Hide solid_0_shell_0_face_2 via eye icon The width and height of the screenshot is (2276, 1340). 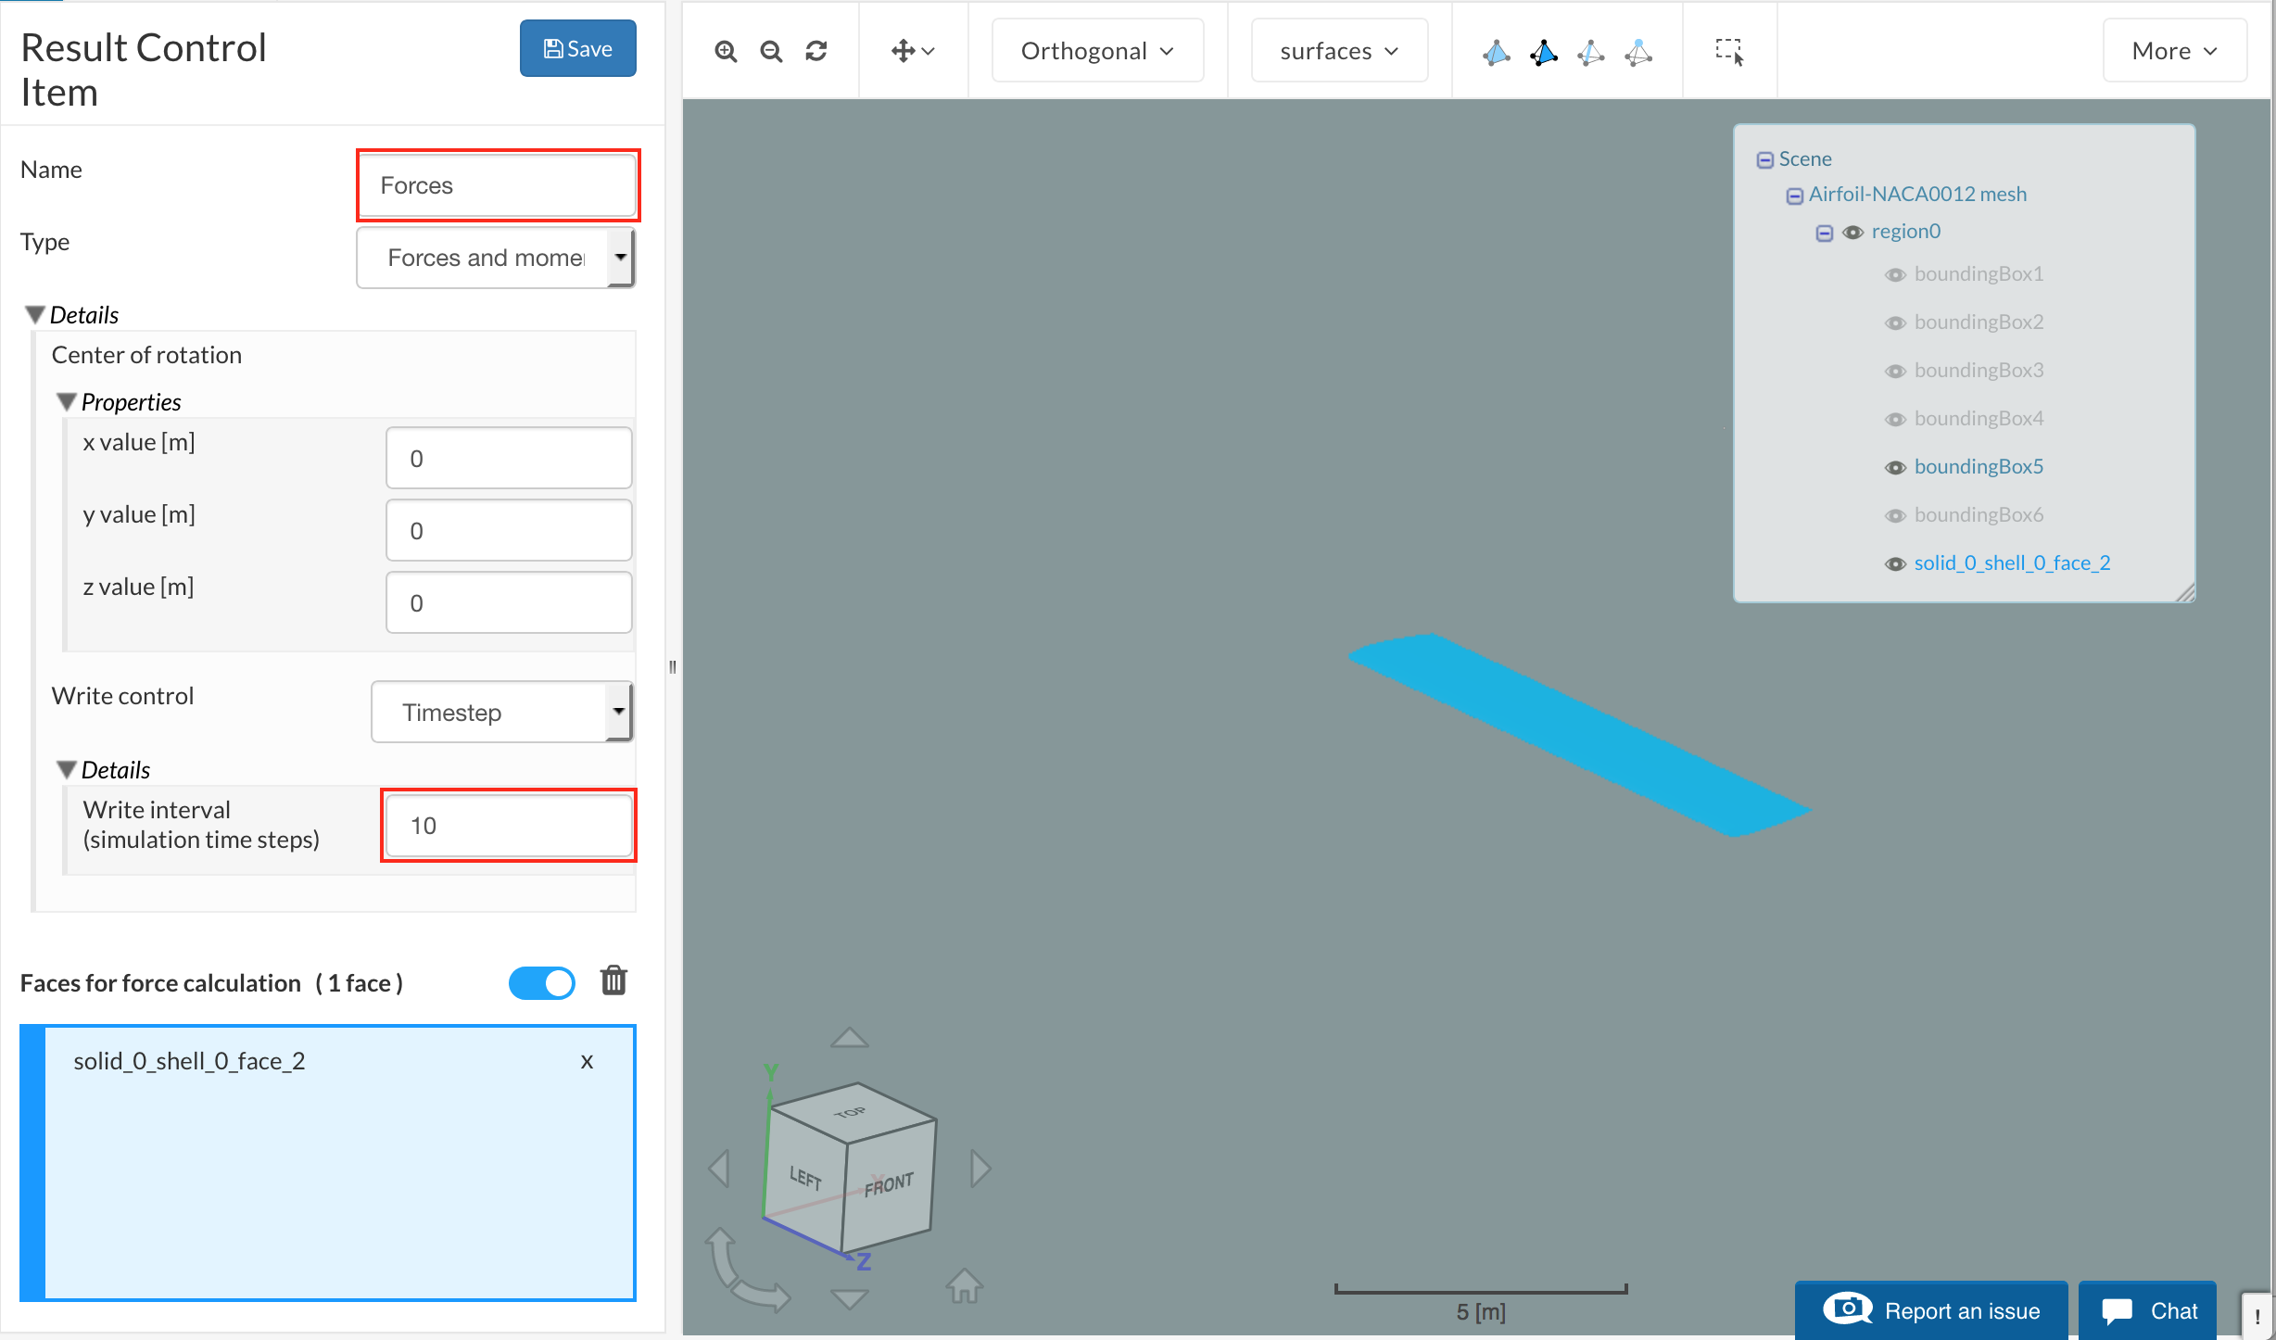pyautogui.click(x=1895, y=563)
